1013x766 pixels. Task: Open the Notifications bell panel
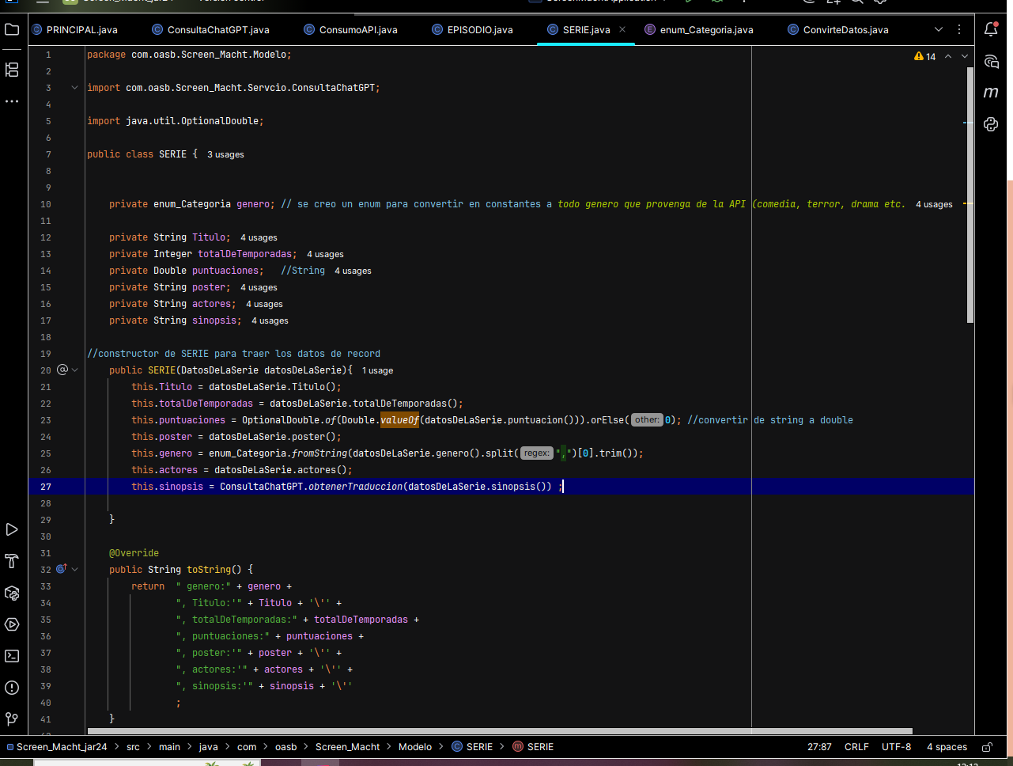(991, 29)
